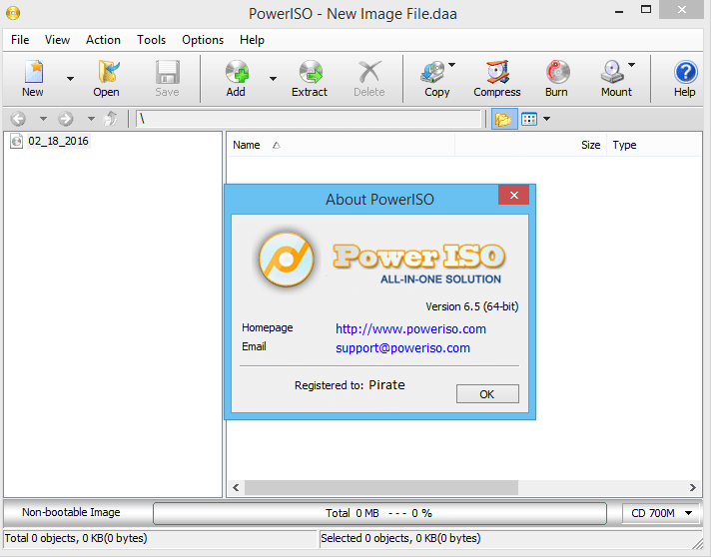Click the path address field
The width and height of the screenshot is (711, 557).
(x=309, y=119)
